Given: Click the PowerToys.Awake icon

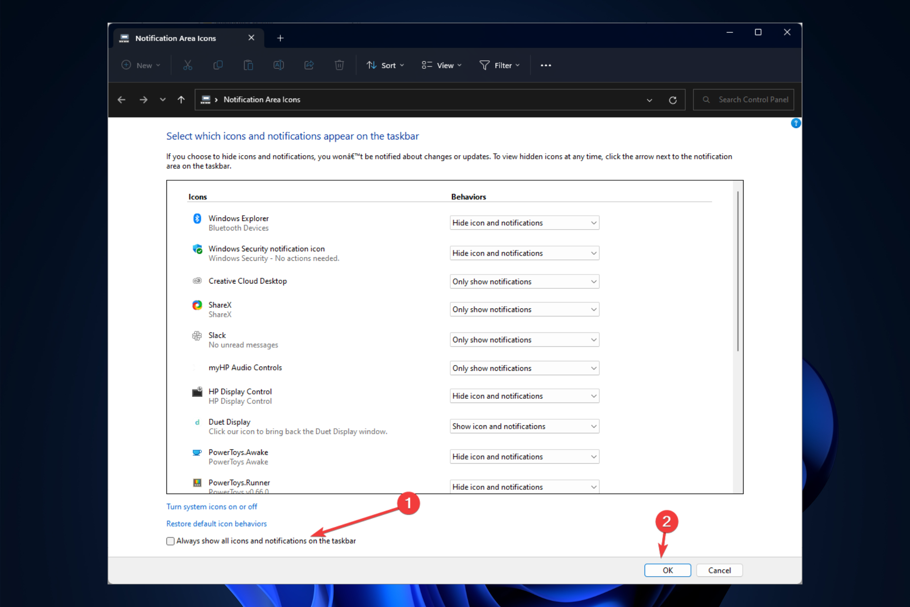Looking at the screenshot, I should (197, 452).
